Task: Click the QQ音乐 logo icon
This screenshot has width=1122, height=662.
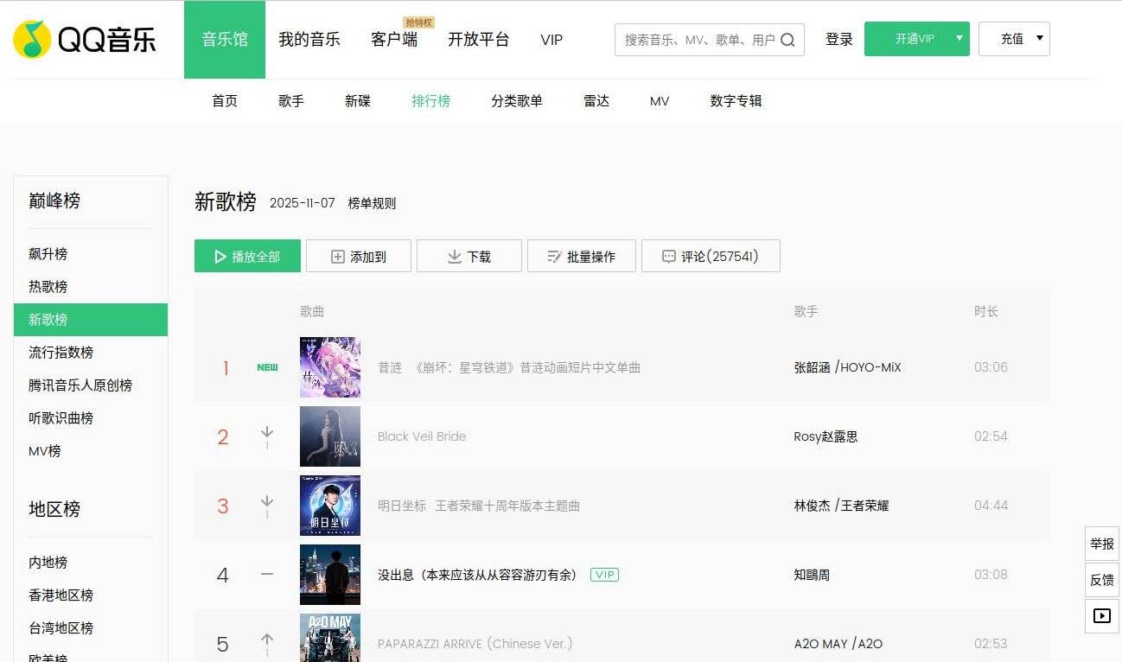Action: (32, 40)
